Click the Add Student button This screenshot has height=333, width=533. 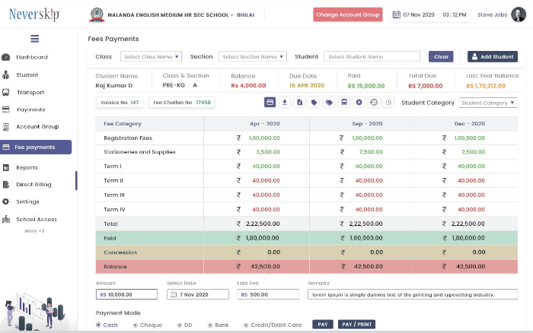point(493,57)
